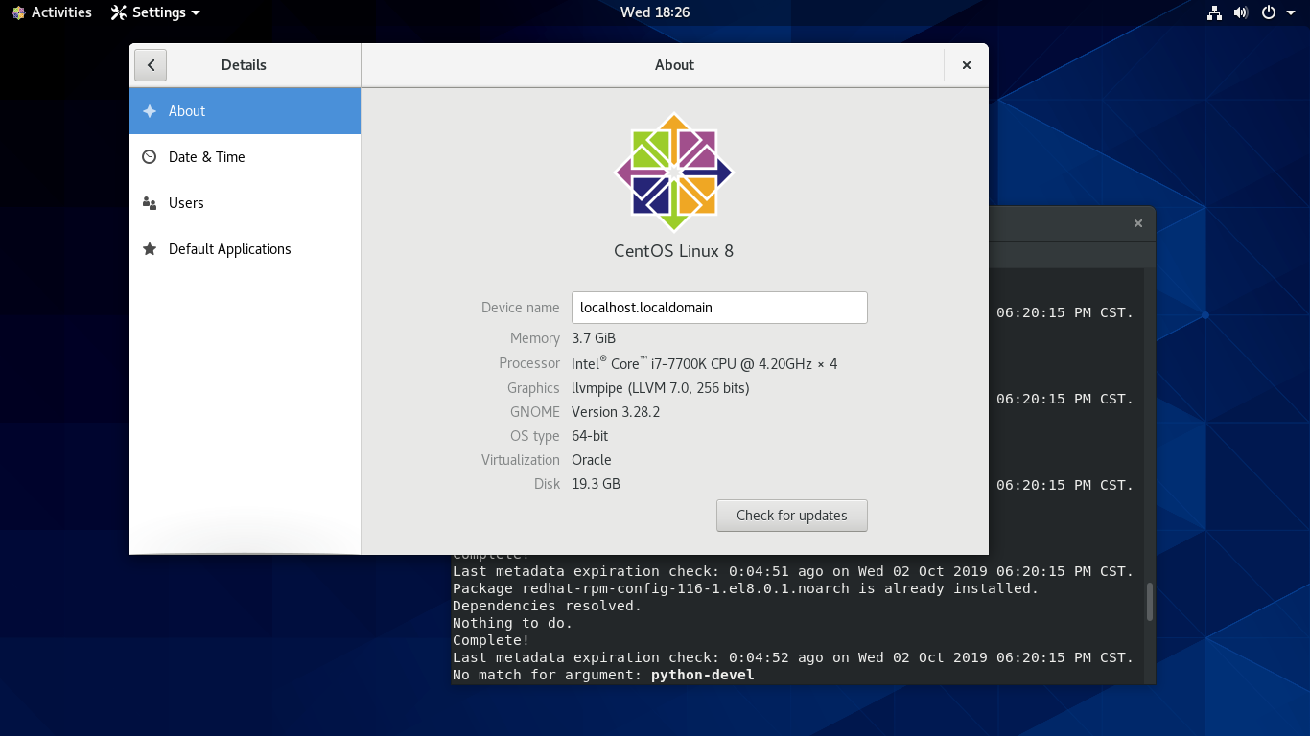Click 'Nothing to do.' line in terminal

point(513,624)
